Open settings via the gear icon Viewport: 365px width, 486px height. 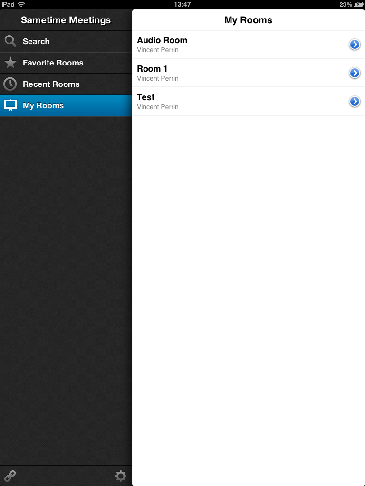coord(120,476)
